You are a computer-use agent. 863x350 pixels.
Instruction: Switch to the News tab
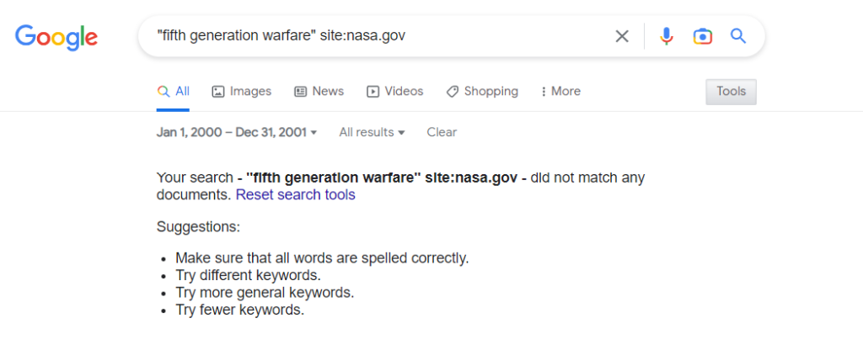point(319,91)
